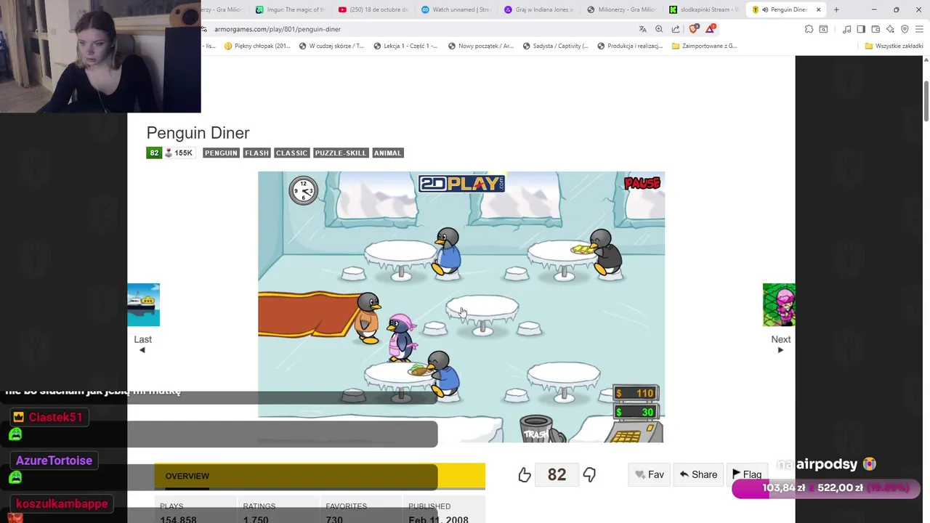Viewport: 930px width, 523px height.
Task: Switch to the Watch unnamed Stream tab
Action: click(456, 9)
